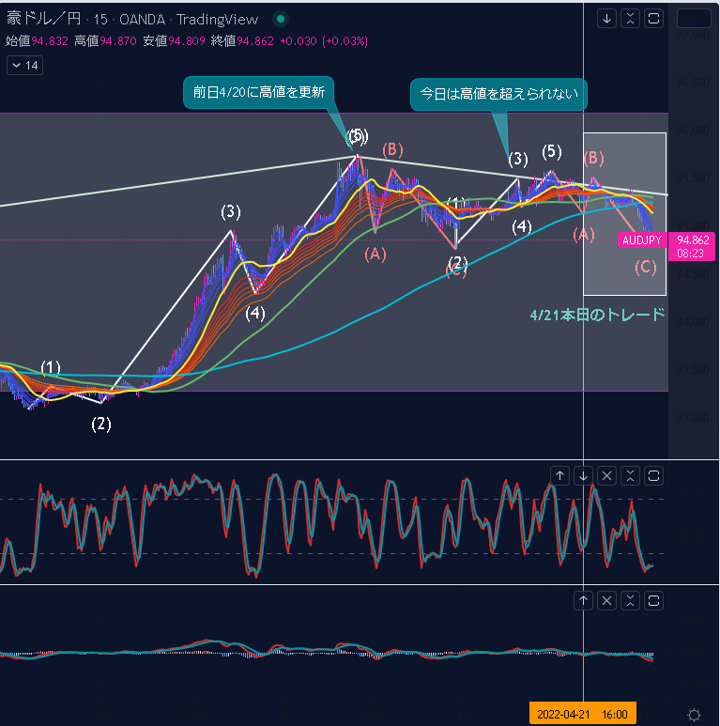Open the JPY currency dropdown on price scale
This screenshot has height=726, width=720.
[x=694, y=19]
